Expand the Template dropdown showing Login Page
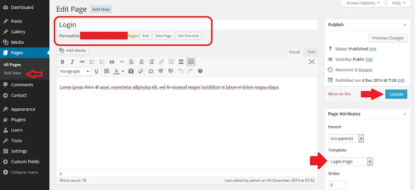The width and height of the screenshot is (415, 190). tap(370, 162)
